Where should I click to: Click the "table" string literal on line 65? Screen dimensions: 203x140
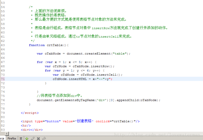(x=119, y=54)
